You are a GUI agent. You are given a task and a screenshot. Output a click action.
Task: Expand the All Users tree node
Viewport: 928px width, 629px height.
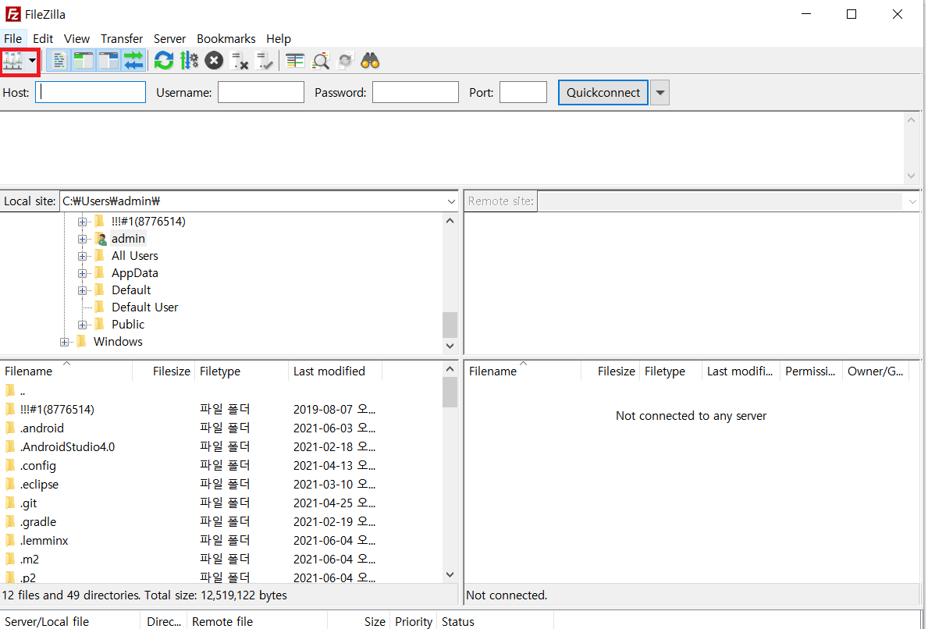pos(82,256)
